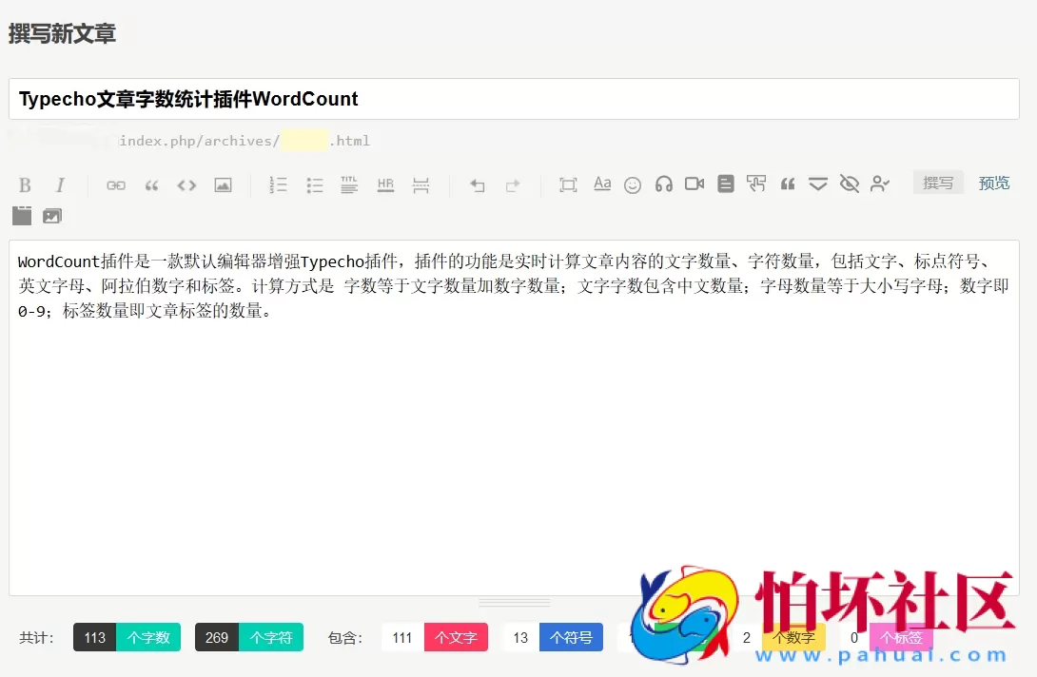Toggle the ordered list formatting
This screenshot has width=1037, height=677.
point(278,184)
